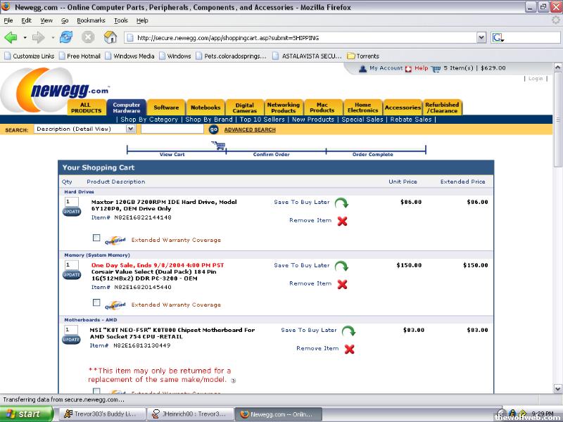Open the Back button history dropdown arrow
563x422 pixels.
click(25, 37)
